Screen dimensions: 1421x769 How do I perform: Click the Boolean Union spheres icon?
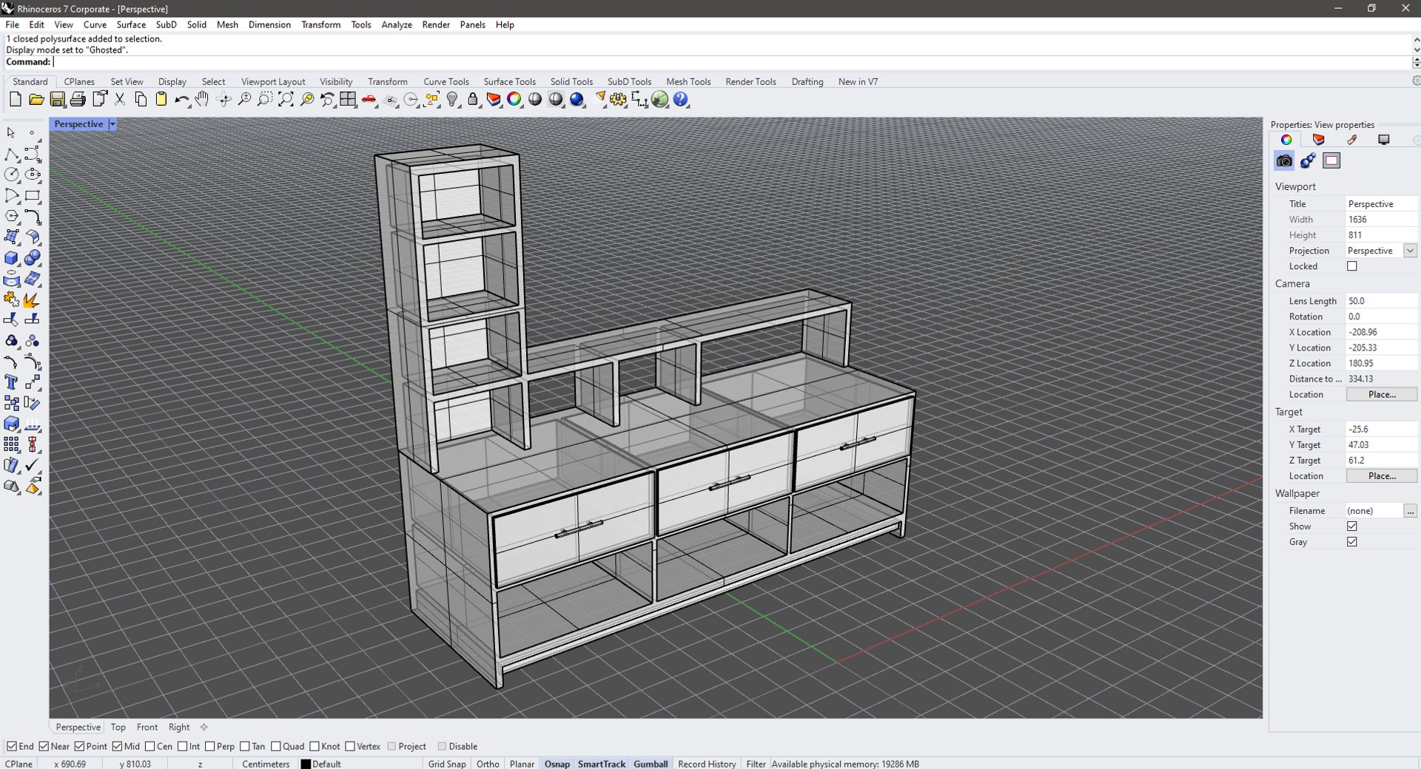(33, 259)
